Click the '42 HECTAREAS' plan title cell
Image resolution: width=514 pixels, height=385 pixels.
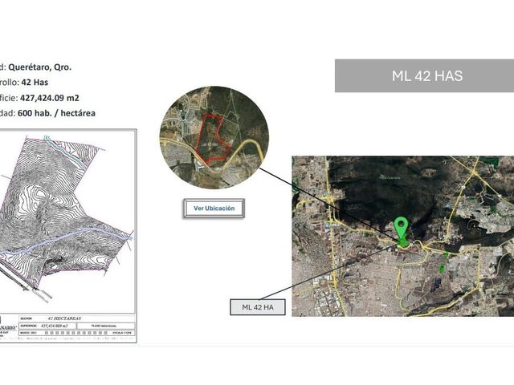click(x=64, y=318)
